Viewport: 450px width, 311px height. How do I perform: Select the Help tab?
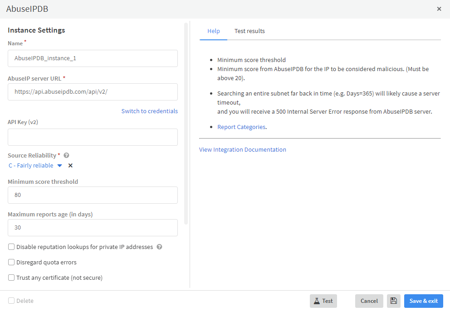pyautogui.click(x=213, y=31)
